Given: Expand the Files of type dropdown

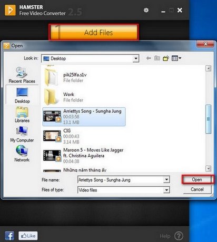Looking at the screenshot, I should [166, 190].
